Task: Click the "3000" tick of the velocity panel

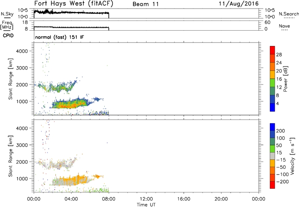Action: pyautogui.click(x=22, y=145)
